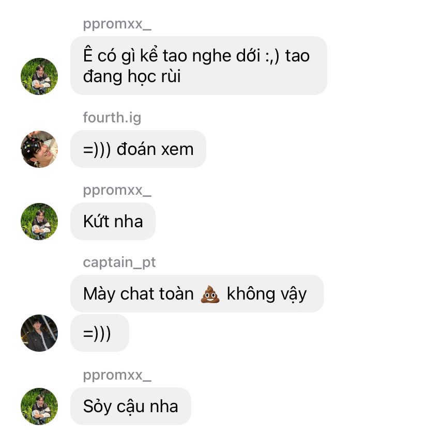This screenshot has width=428, height=439.
Task: Tap the '=))) đoán xem' message bubble
Action: coord(138,149)
